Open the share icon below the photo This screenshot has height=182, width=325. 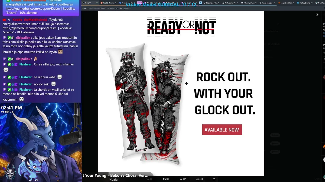coord(214,179)
